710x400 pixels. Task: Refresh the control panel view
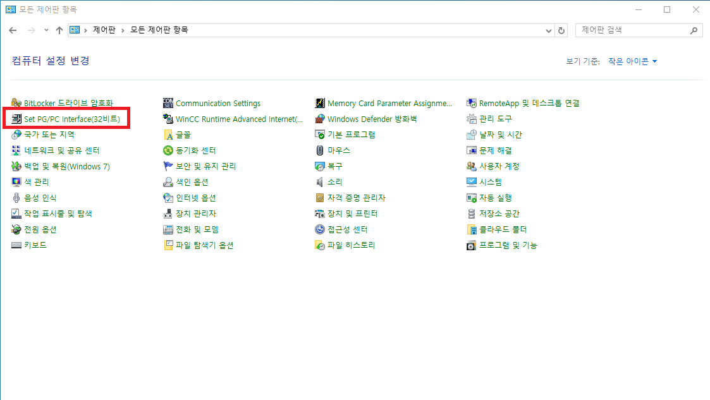pyautogui.click(x=561, y=30)
